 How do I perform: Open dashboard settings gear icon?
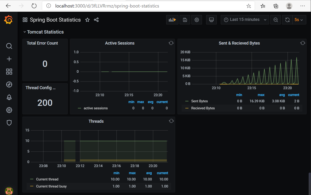pyautogui.click(x=197, y=20)
